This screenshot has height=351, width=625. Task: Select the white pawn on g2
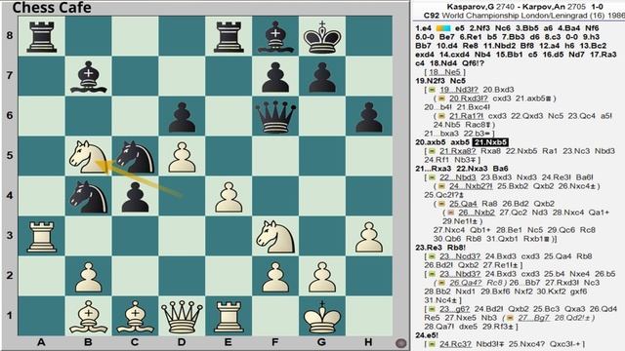point(322,277)
